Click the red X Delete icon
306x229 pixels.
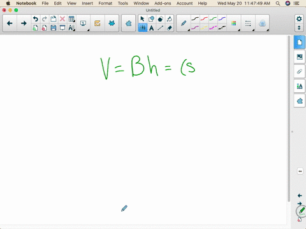pos(62,19)
